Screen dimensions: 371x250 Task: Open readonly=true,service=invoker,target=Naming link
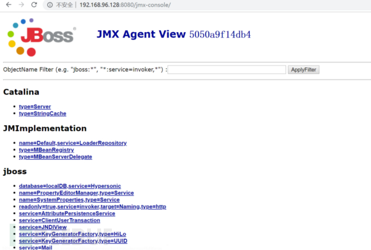pyautogui.click(x=92, y=206)
